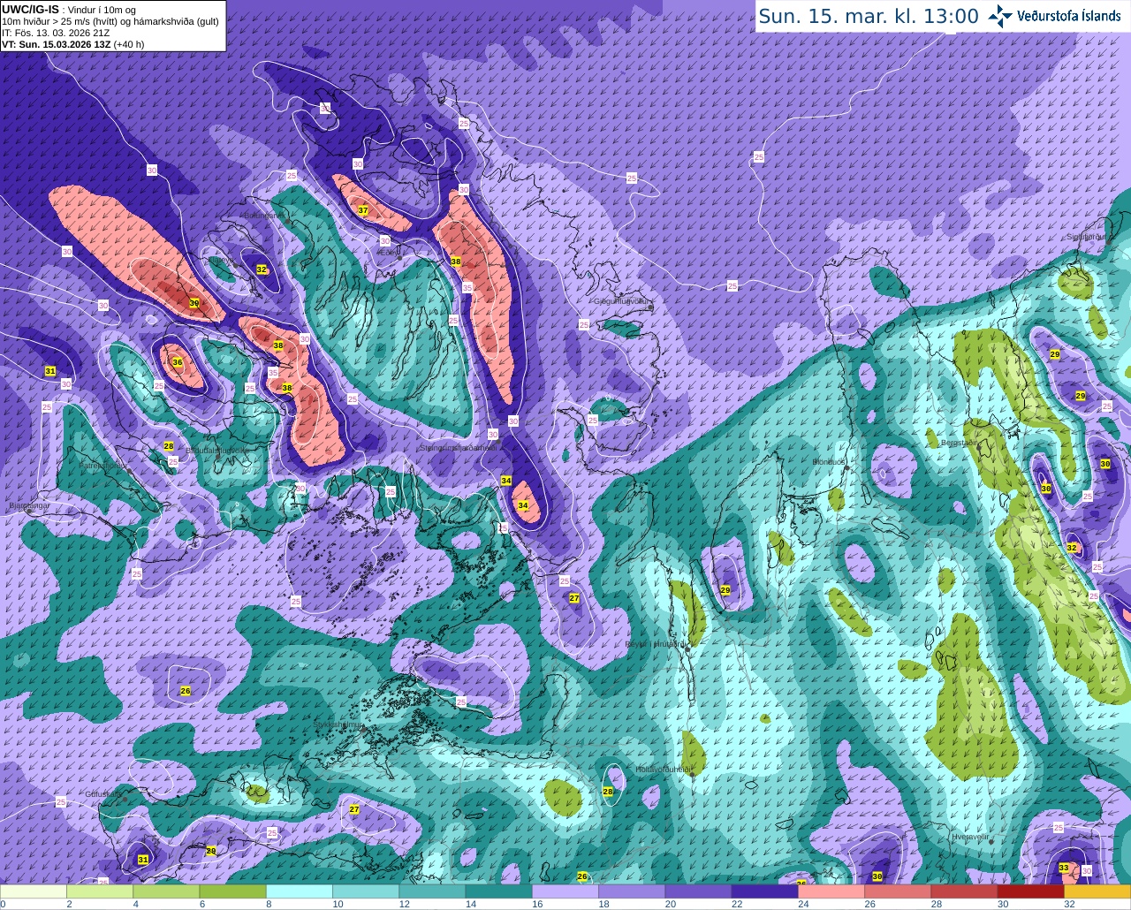Click the UWC/IG-IS model title text
This screenshot has width=1131, height=910.
(31, 9)
